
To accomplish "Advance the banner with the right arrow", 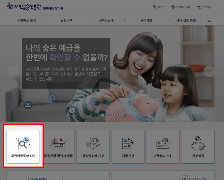I will coord(209,72).
